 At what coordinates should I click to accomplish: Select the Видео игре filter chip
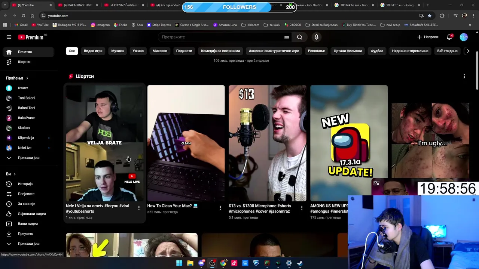pos(93,51)
